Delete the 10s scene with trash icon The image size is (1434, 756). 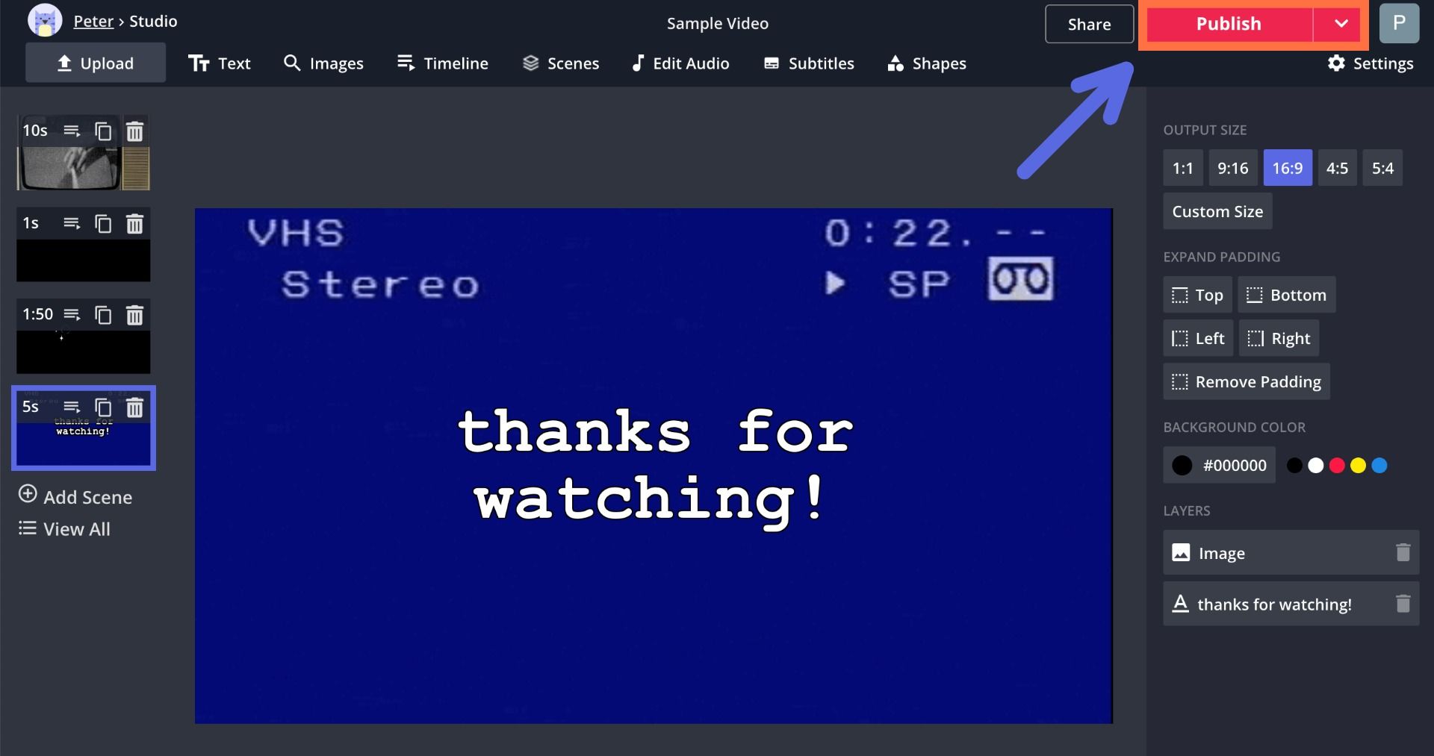(x=134, y=132)
